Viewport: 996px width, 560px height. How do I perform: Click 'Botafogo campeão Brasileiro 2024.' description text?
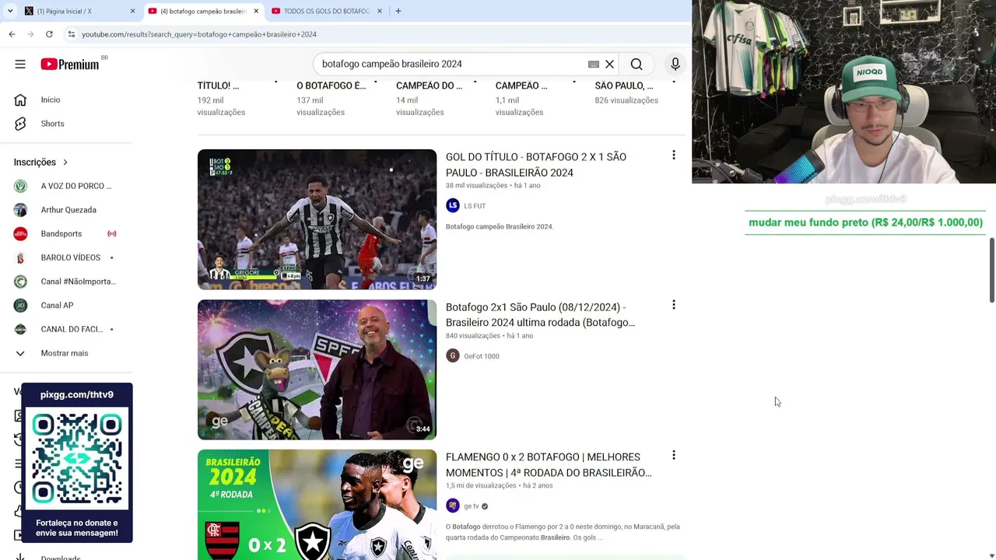500,227
